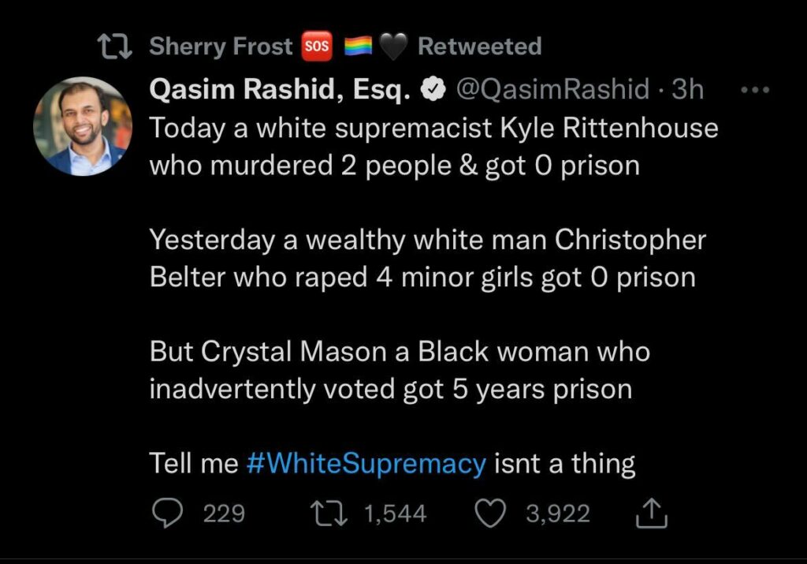807x564 pixels.
Task: View the 1,544 retweets count
Action: click(x=396, y=514)
